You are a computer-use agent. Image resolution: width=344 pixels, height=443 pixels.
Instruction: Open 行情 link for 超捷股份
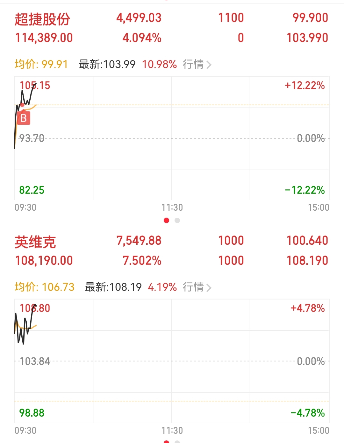click(x=193, y=64)
